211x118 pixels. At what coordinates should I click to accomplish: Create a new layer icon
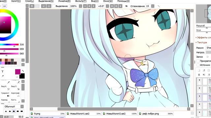point(199,70)
